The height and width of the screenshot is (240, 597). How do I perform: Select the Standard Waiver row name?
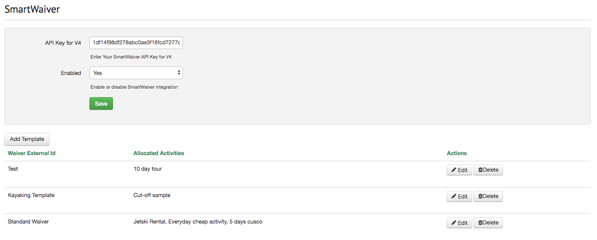28,222
